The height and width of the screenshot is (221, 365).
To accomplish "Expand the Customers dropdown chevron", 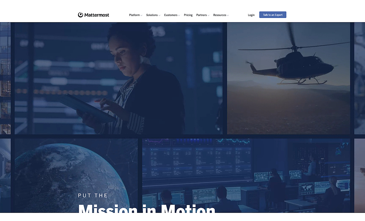I will point(179,15).
